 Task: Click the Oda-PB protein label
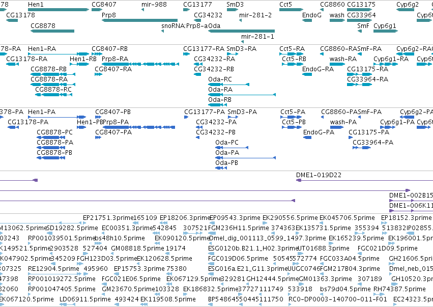click(226, 163)
